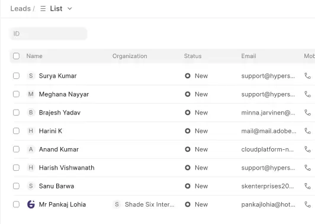
Task: Click the name Anand Kumar
Action: coord(59,149)
